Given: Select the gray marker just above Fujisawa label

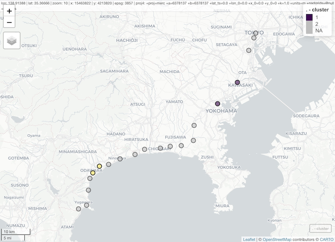Looking at the screenshot, I should click(194, 125).
